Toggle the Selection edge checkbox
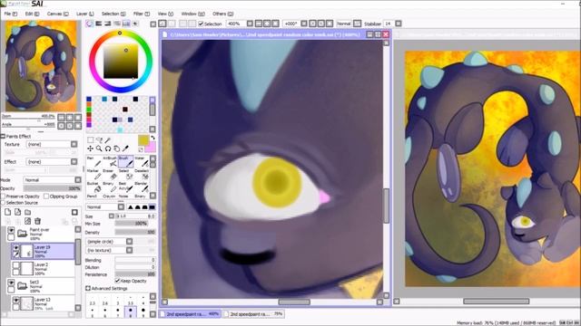This screenshot has width=581, height=326. pos(201,24)
